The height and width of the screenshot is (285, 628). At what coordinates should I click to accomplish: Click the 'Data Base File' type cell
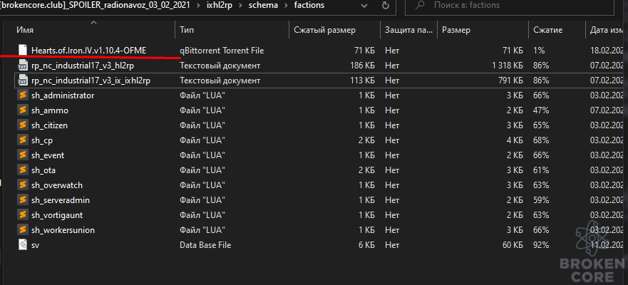[205, 245]
